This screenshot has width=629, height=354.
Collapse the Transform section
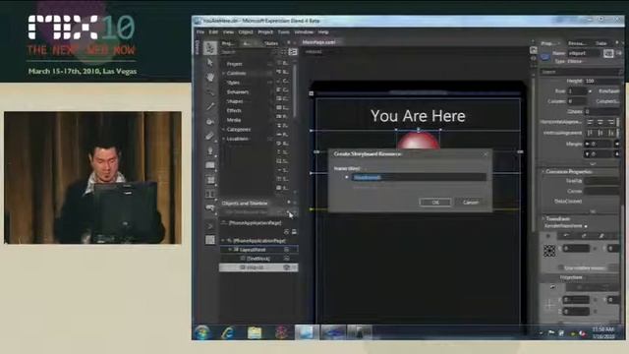click(543, 218)
